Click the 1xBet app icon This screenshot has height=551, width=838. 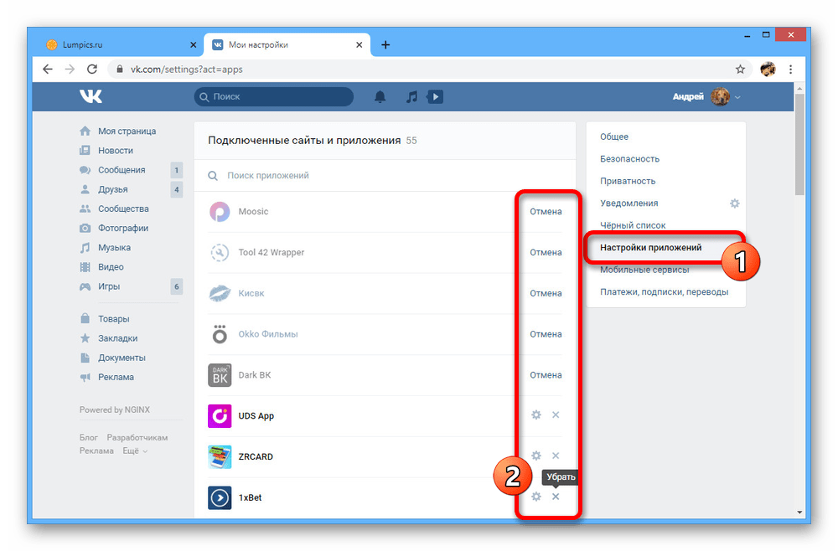point(220,497)
